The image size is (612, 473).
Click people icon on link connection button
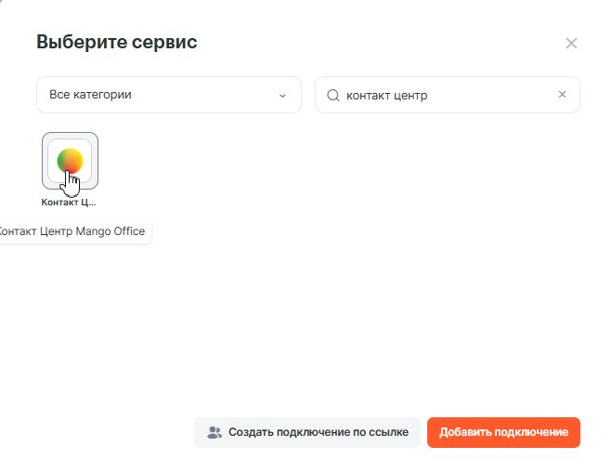[215, 432]
